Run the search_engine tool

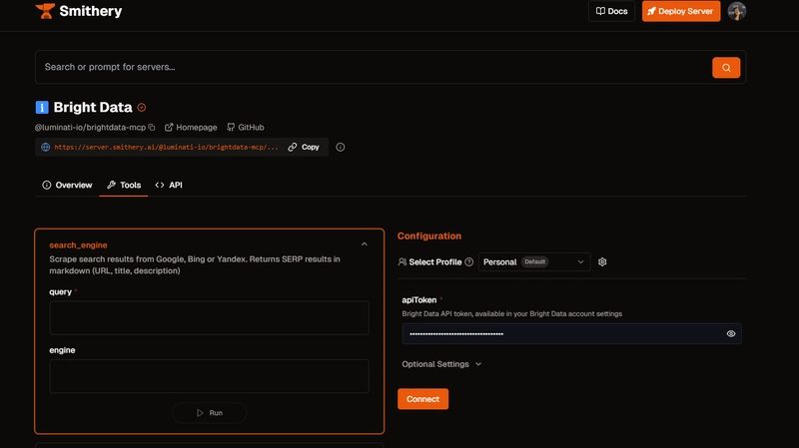pyautogui.click(x=210, y=413)
